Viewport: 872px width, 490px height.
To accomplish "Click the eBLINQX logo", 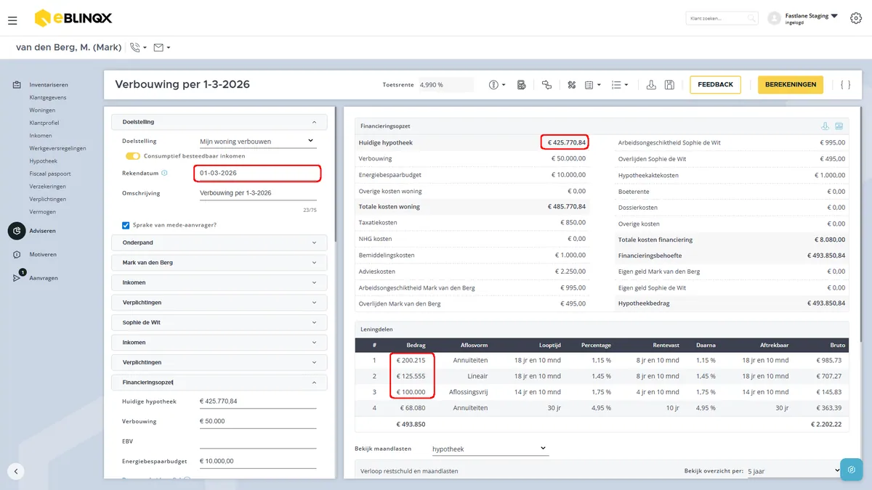I will point(73,18).
